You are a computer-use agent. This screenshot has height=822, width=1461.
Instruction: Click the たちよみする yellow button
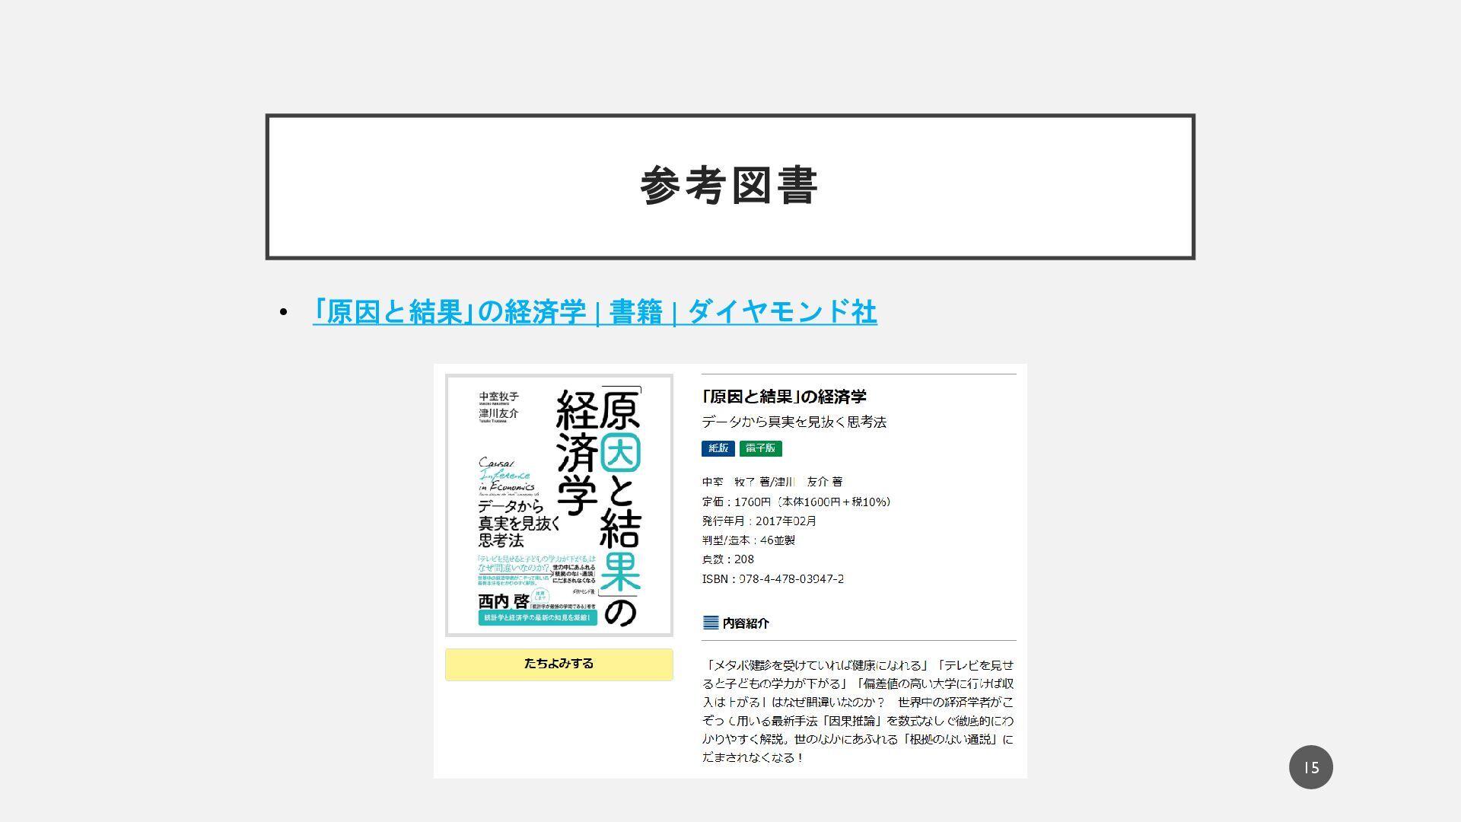(x=559, y=664)
